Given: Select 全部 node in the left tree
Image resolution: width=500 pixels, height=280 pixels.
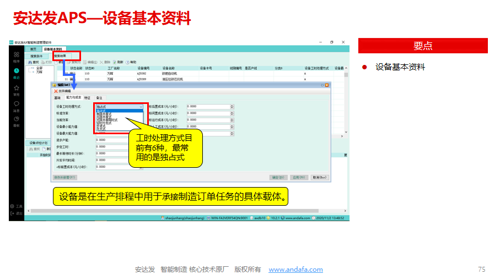Looking at the screenshot, I should click(39, 68).
